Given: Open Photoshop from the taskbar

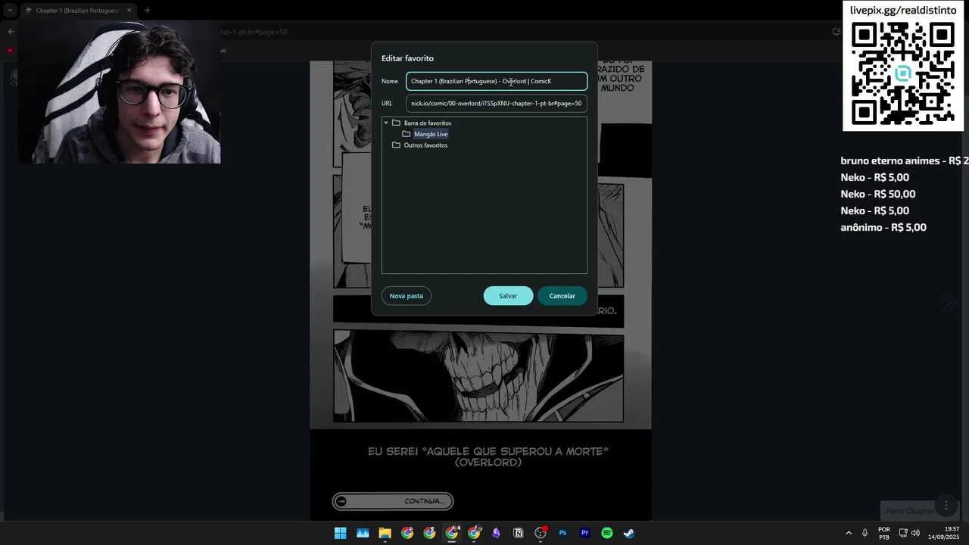Looking at the screenshot, I should click(x=562, y=533).
